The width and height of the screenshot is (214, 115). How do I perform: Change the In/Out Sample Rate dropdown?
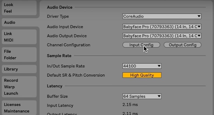click(x=142, y=66)
